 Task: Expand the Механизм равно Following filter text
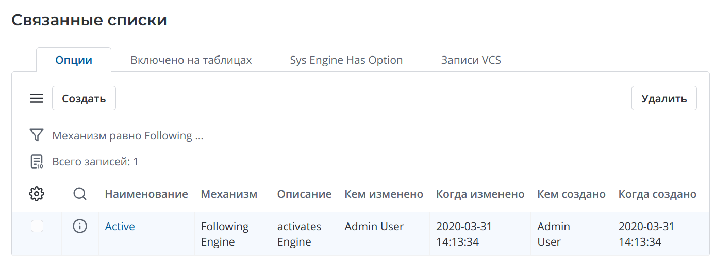(127, 136)
